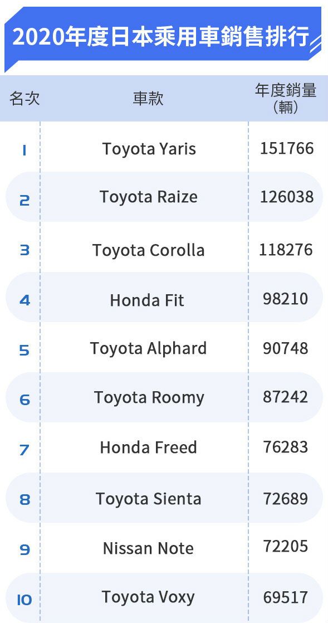Image resolution: width=328 pixels, height=623 pixels.
Task: Select the 車款 column header
Action: click(x=148, y=99)
